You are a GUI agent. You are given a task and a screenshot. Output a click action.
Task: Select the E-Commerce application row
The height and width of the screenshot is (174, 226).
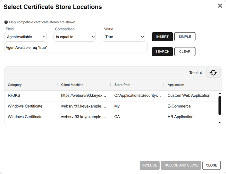(179, 106)
